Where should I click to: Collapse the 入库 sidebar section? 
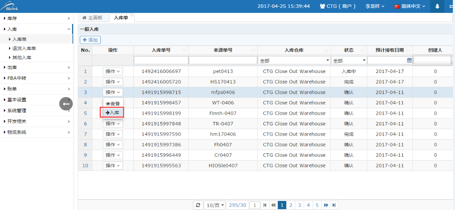pos(36,29)
